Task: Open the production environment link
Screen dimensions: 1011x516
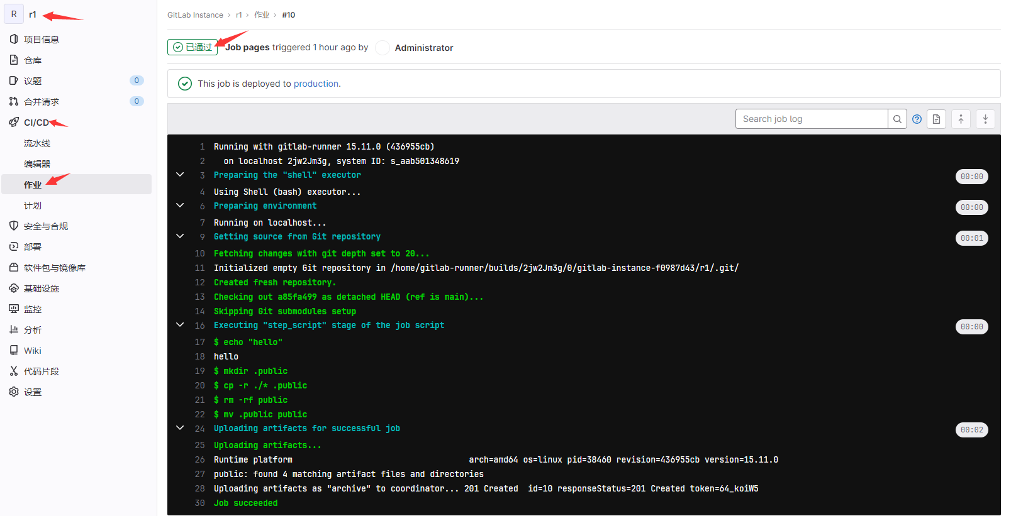Action: pyautogui.click(x=316, y=84)
